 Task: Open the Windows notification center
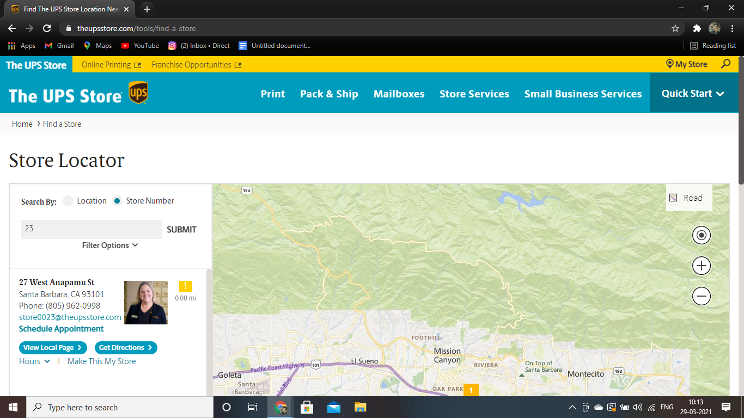coord(725,407)
